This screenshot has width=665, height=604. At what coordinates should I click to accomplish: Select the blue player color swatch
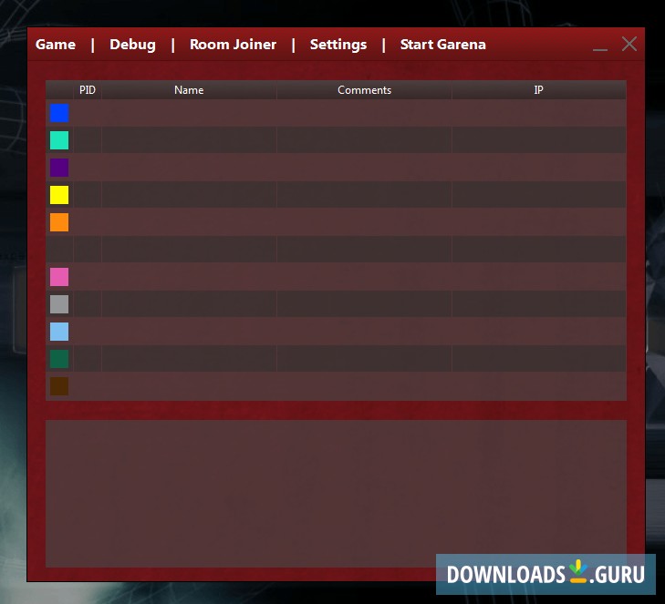coord(59,113)
